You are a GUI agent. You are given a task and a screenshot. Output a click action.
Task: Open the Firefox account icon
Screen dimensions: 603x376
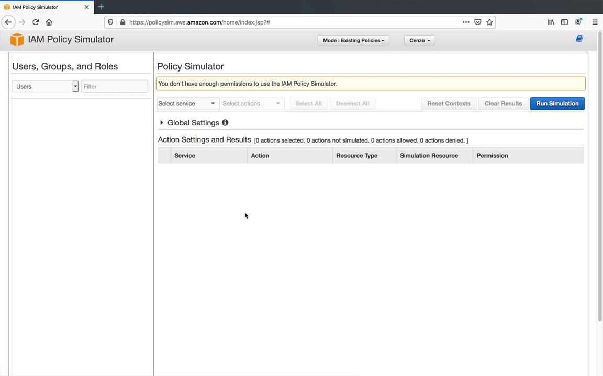point(578,22)
